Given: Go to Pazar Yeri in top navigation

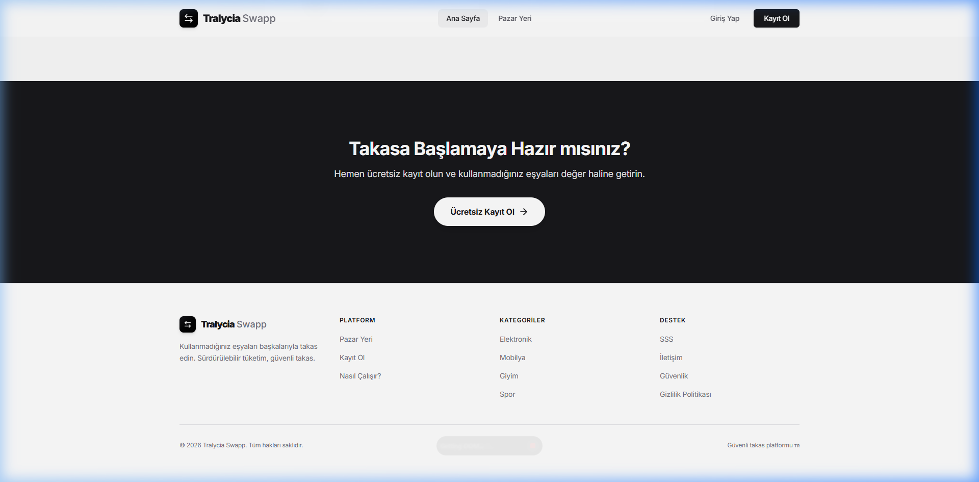Looking at the screenshot, I should pos(514,18).
